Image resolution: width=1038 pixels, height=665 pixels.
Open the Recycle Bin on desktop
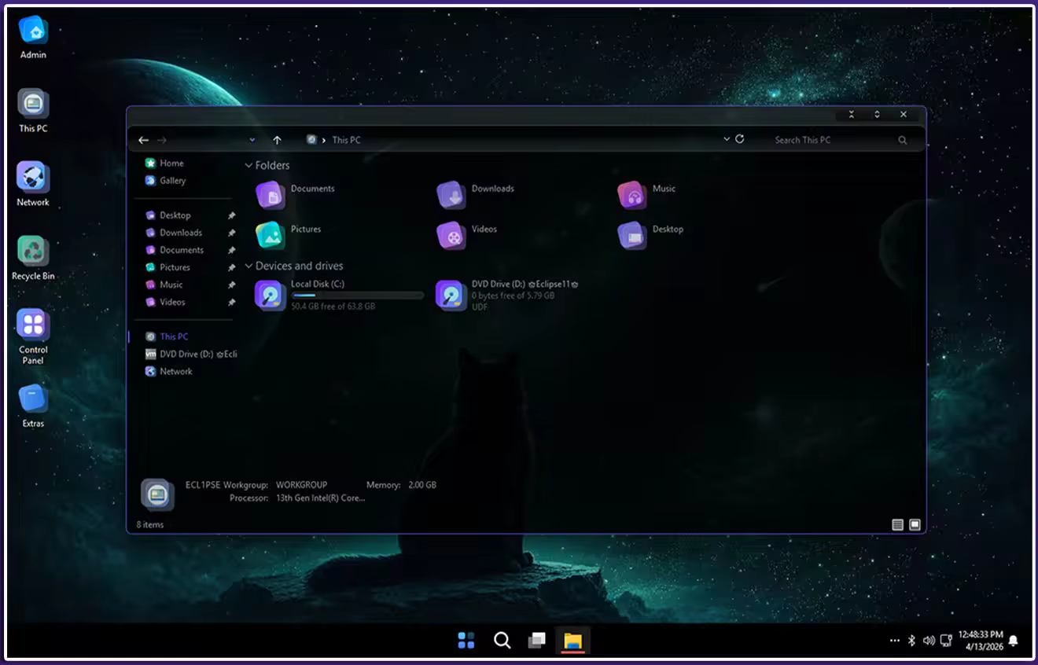click(x=33, y=252)
